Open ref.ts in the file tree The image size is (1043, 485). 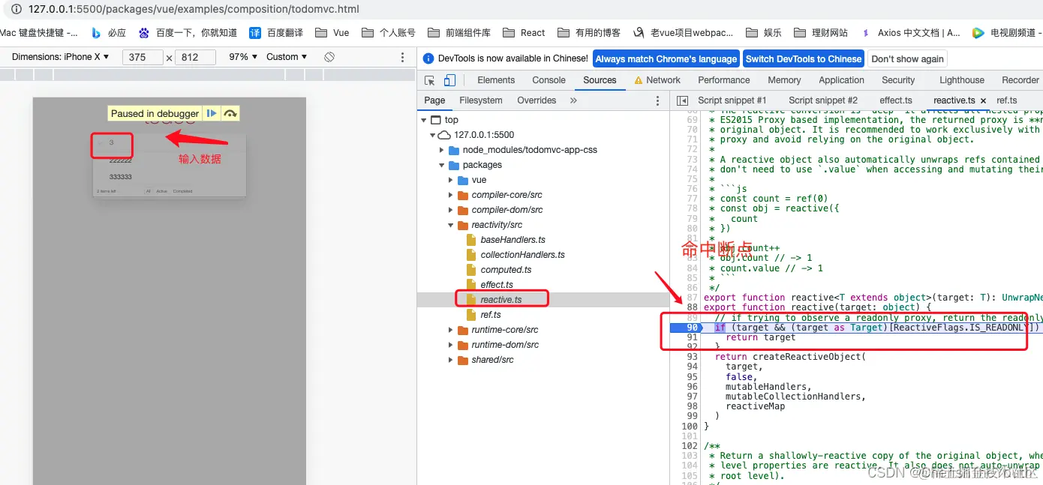click(x=491, y=315)
